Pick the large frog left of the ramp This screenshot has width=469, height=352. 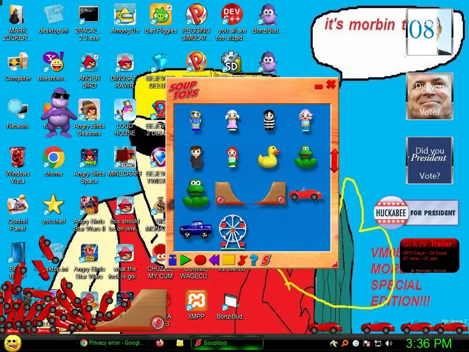[x=195, y=193]
